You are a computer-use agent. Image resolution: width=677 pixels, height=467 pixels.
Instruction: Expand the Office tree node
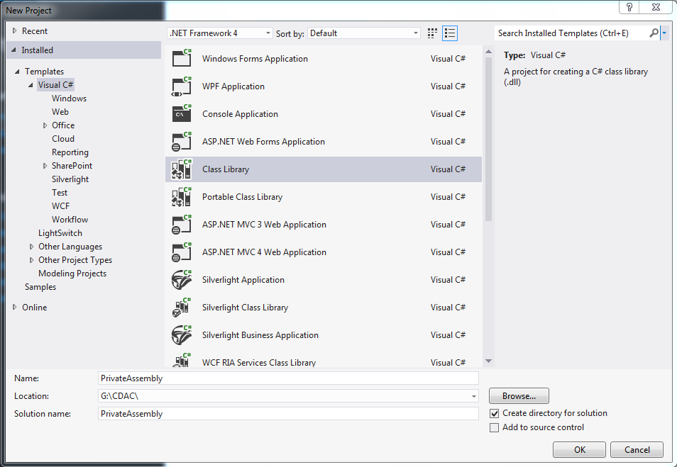pyautogui.click(x=45, y=125)
